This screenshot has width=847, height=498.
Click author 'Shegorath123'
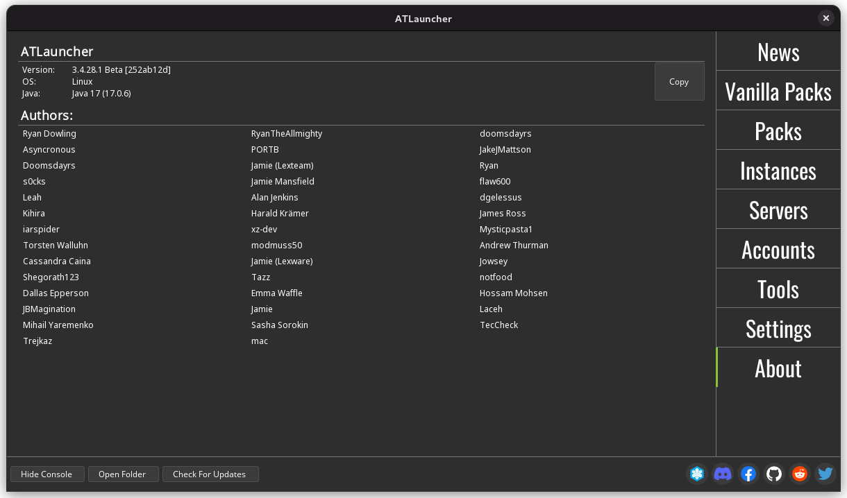pos(51,277)
